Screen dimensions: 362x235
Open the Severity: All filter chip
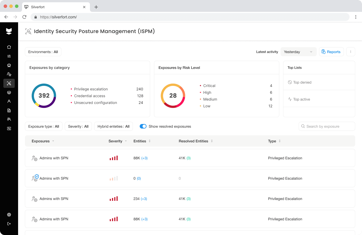[78, 126]
